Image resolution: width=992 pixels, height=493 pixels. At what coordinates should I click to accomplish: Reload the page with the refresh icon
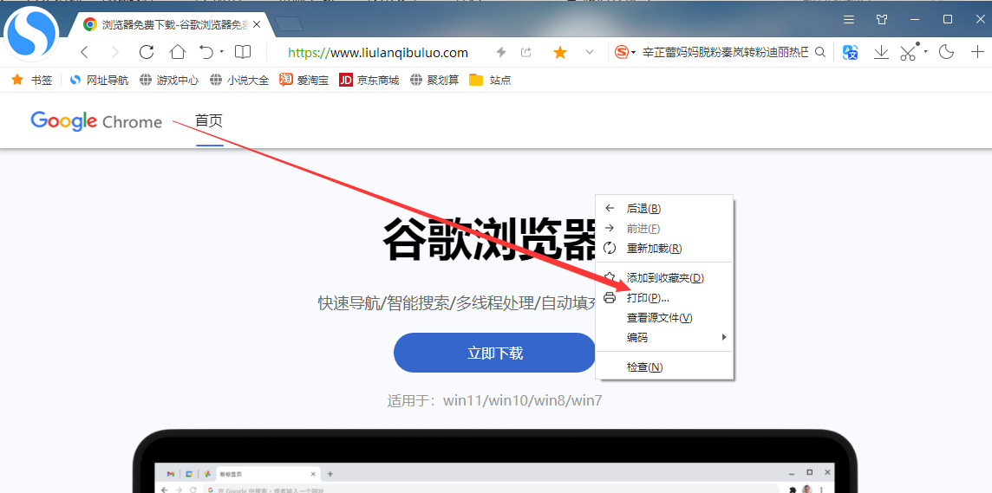(147, 53)
